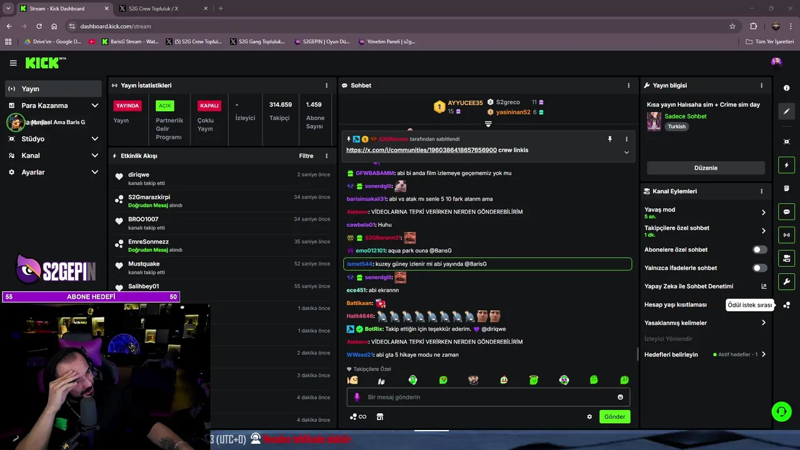The height and width of the screenshot is (450, 800).
Task: Open chat settings gear icon
Action: (x=589, y=417)
